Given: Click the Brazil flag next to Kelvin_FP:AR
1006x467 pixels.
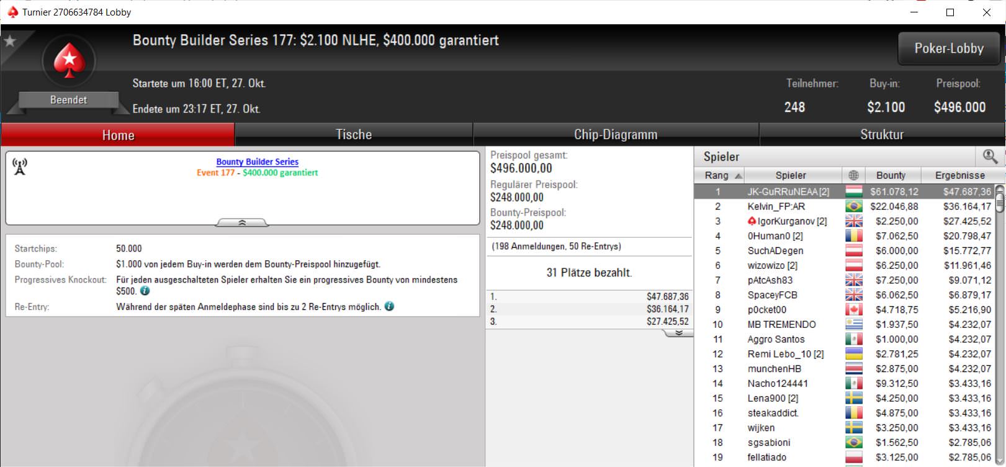Looking at the screenshot, I should point(854,206).
